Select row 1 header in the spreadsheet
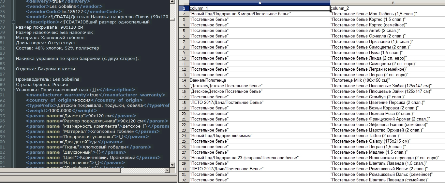The image size is (445, 183). tap(184, 8)
